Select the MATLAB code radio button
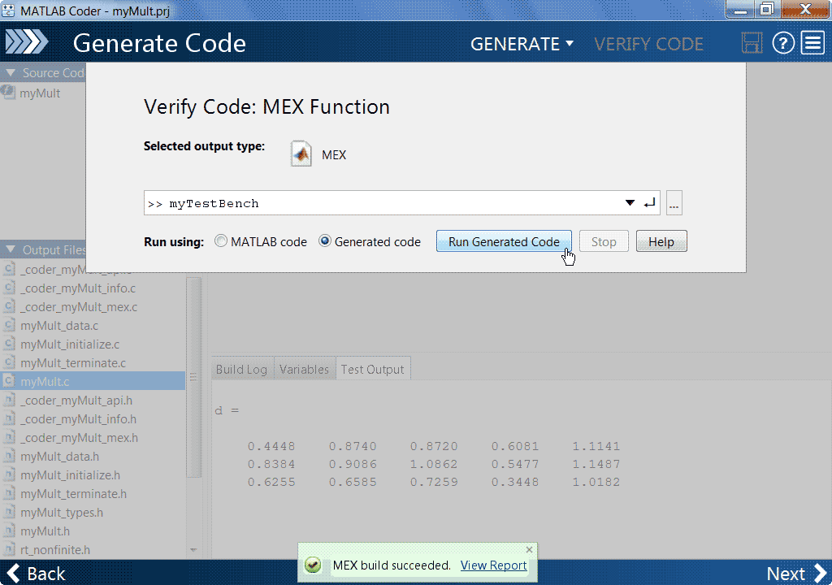 click(221, 241)
